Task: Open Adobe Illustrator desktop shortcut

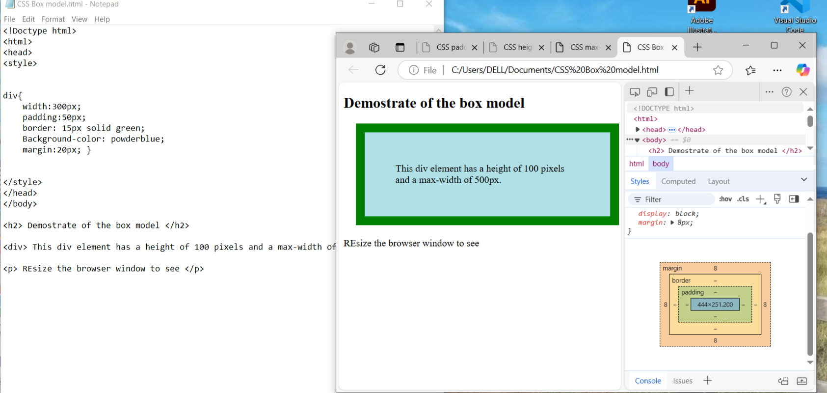Action: click(702, 17)
